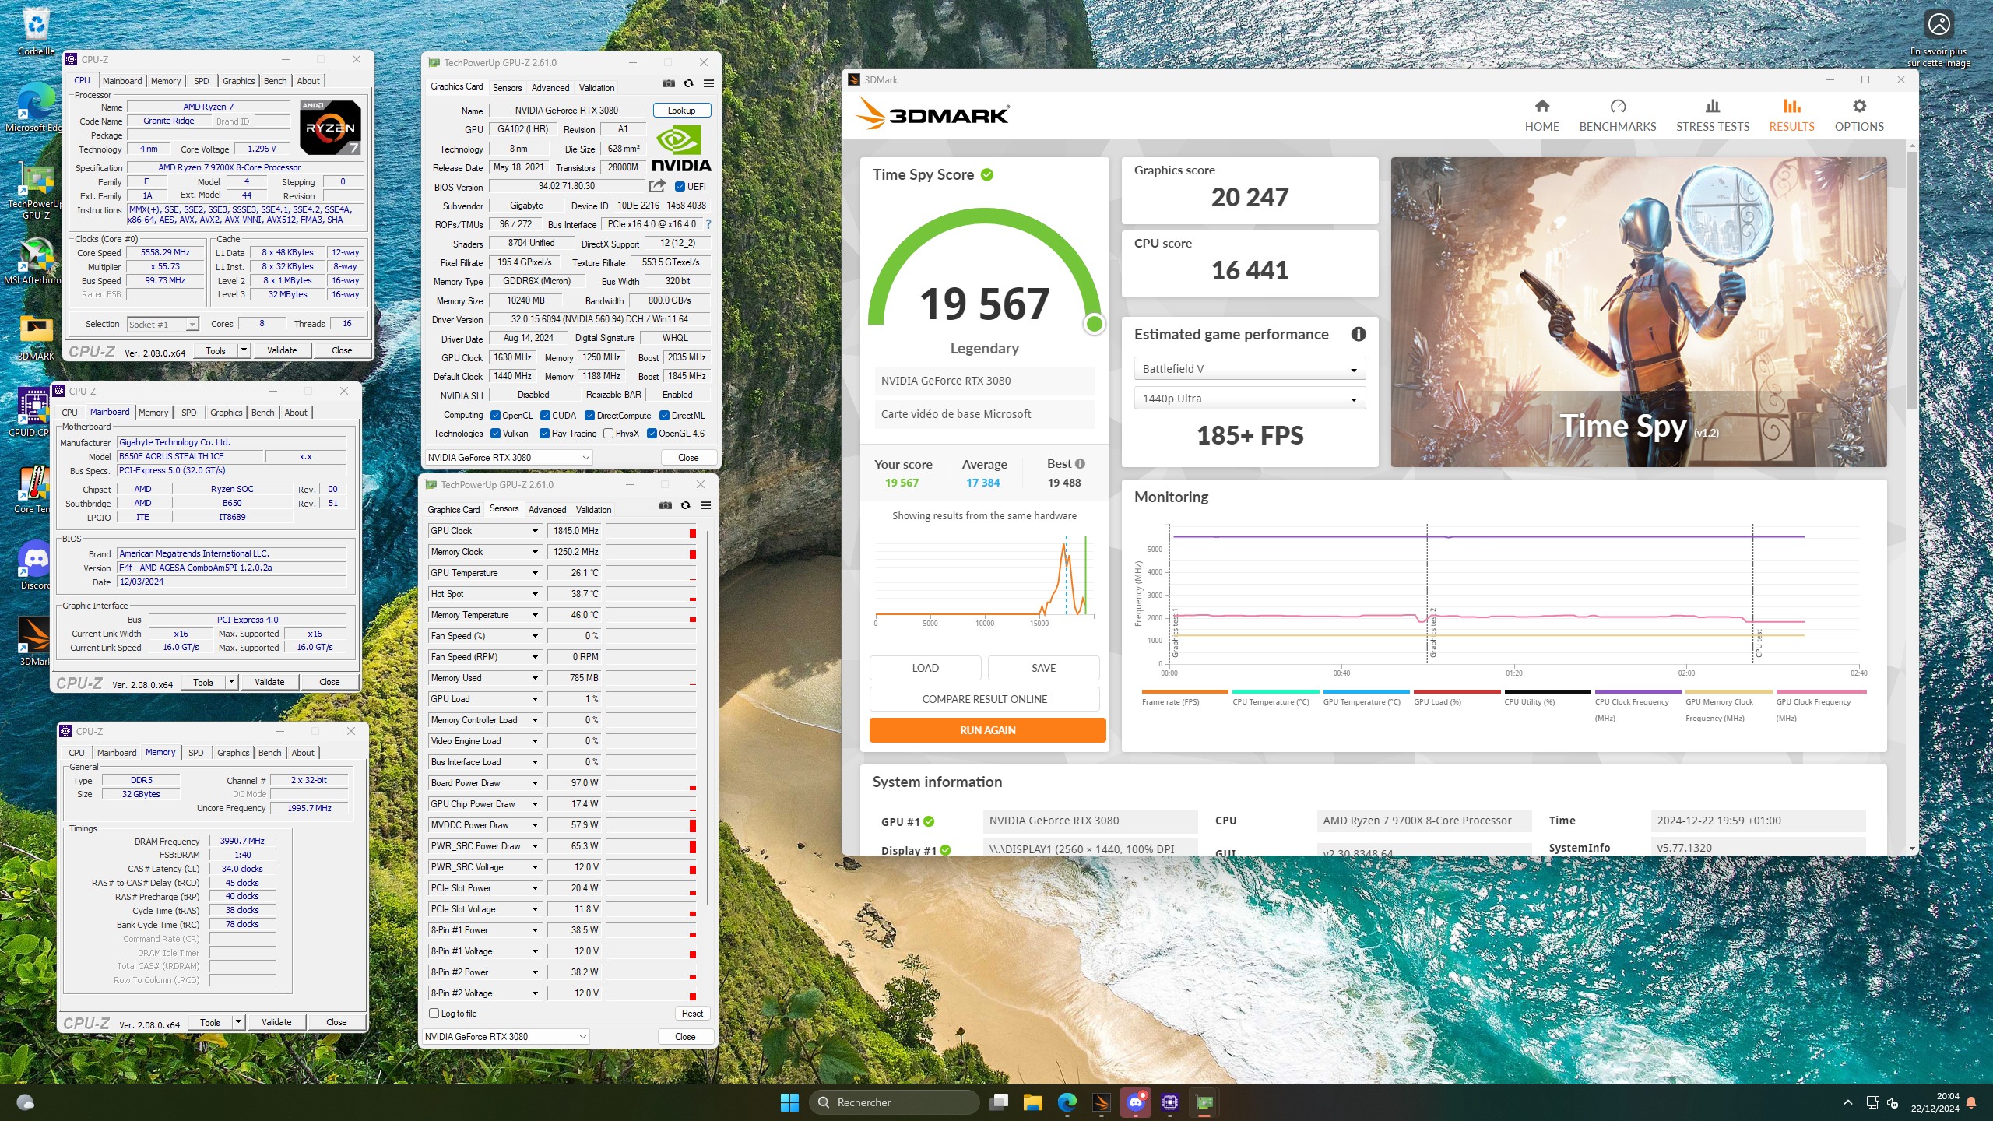The height and width of the screenshot is (1121, 1993).
Task: Take screenshot in GPU-Z Graphics Card window
Action: [x=668, y=83]
